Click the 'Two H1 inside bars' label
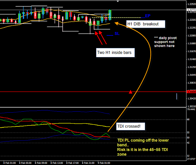Screen dimensions: 196x165 coord(115,52)
